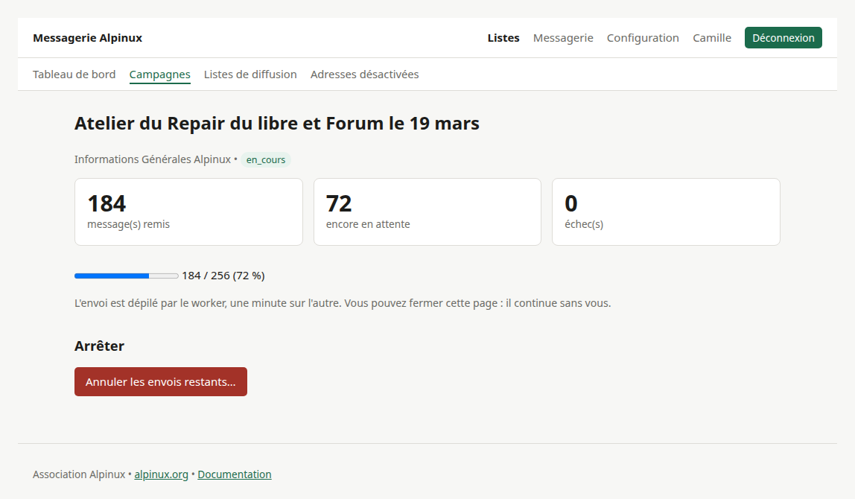855x499 pixels.
Task: Select the Campagnes tab
Action: click(160, 74)
